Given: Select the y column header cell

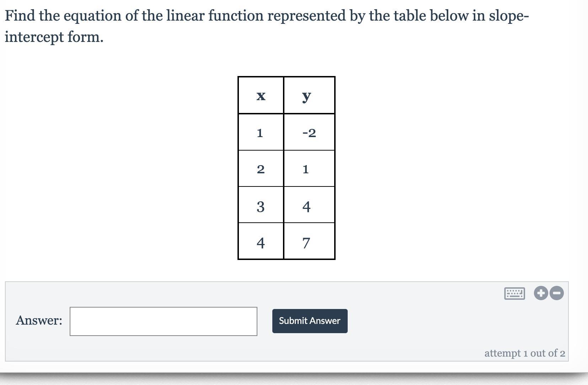Looking at the screenshot, I should 309,96.
